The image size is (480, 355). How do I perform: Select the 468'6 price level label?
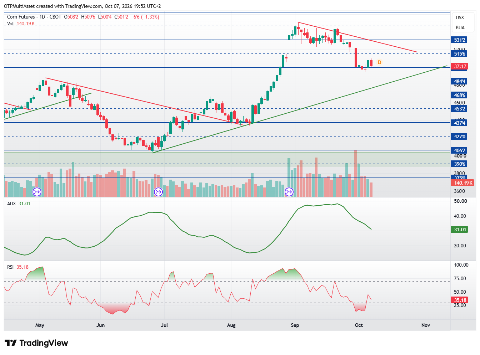click(459, 95)
